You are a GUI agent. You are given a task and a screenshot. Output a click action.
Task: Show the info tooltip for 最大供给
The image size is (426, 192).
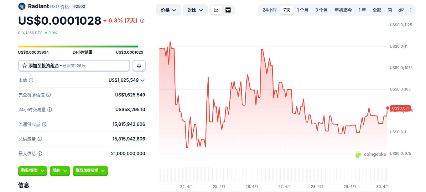click(x=40, y=154)
